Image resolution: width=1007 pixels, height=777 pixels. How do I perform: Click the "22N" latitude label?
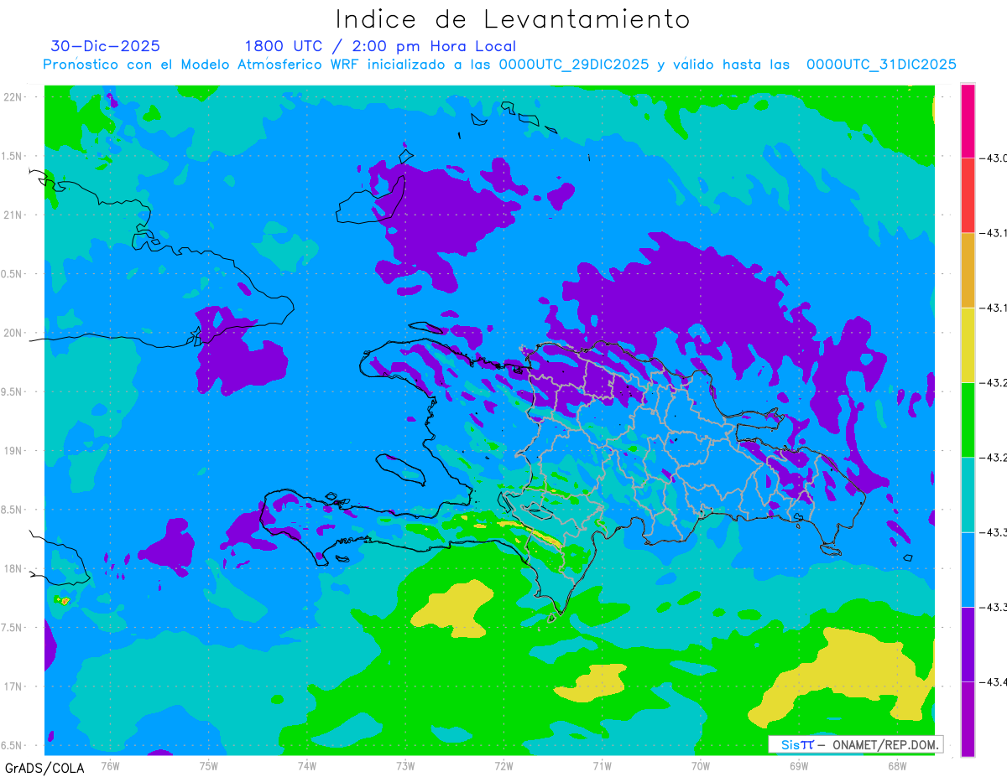click(x=13, y=96)
